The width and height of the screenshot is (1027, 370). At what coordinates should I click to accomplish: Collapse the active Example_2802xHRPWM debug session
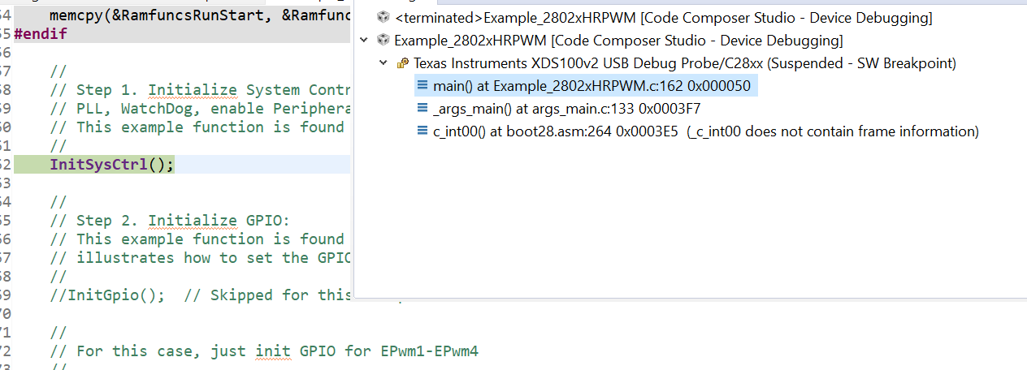[363, 41]
